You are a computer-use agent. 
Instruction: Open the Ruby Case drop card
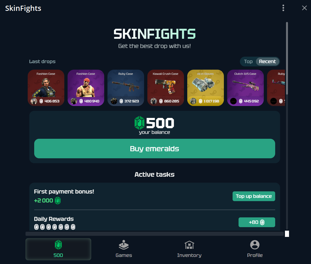[126, 88]
